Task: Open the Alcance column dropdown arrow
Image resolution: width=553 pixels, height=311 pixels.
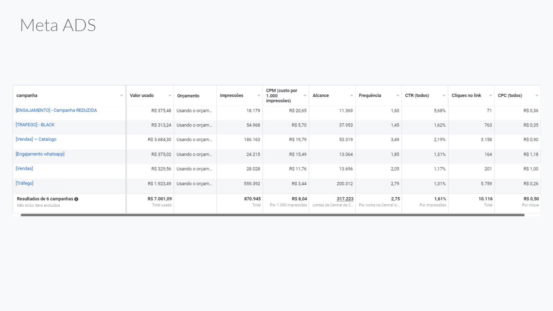Action: (x=352, y=96)
